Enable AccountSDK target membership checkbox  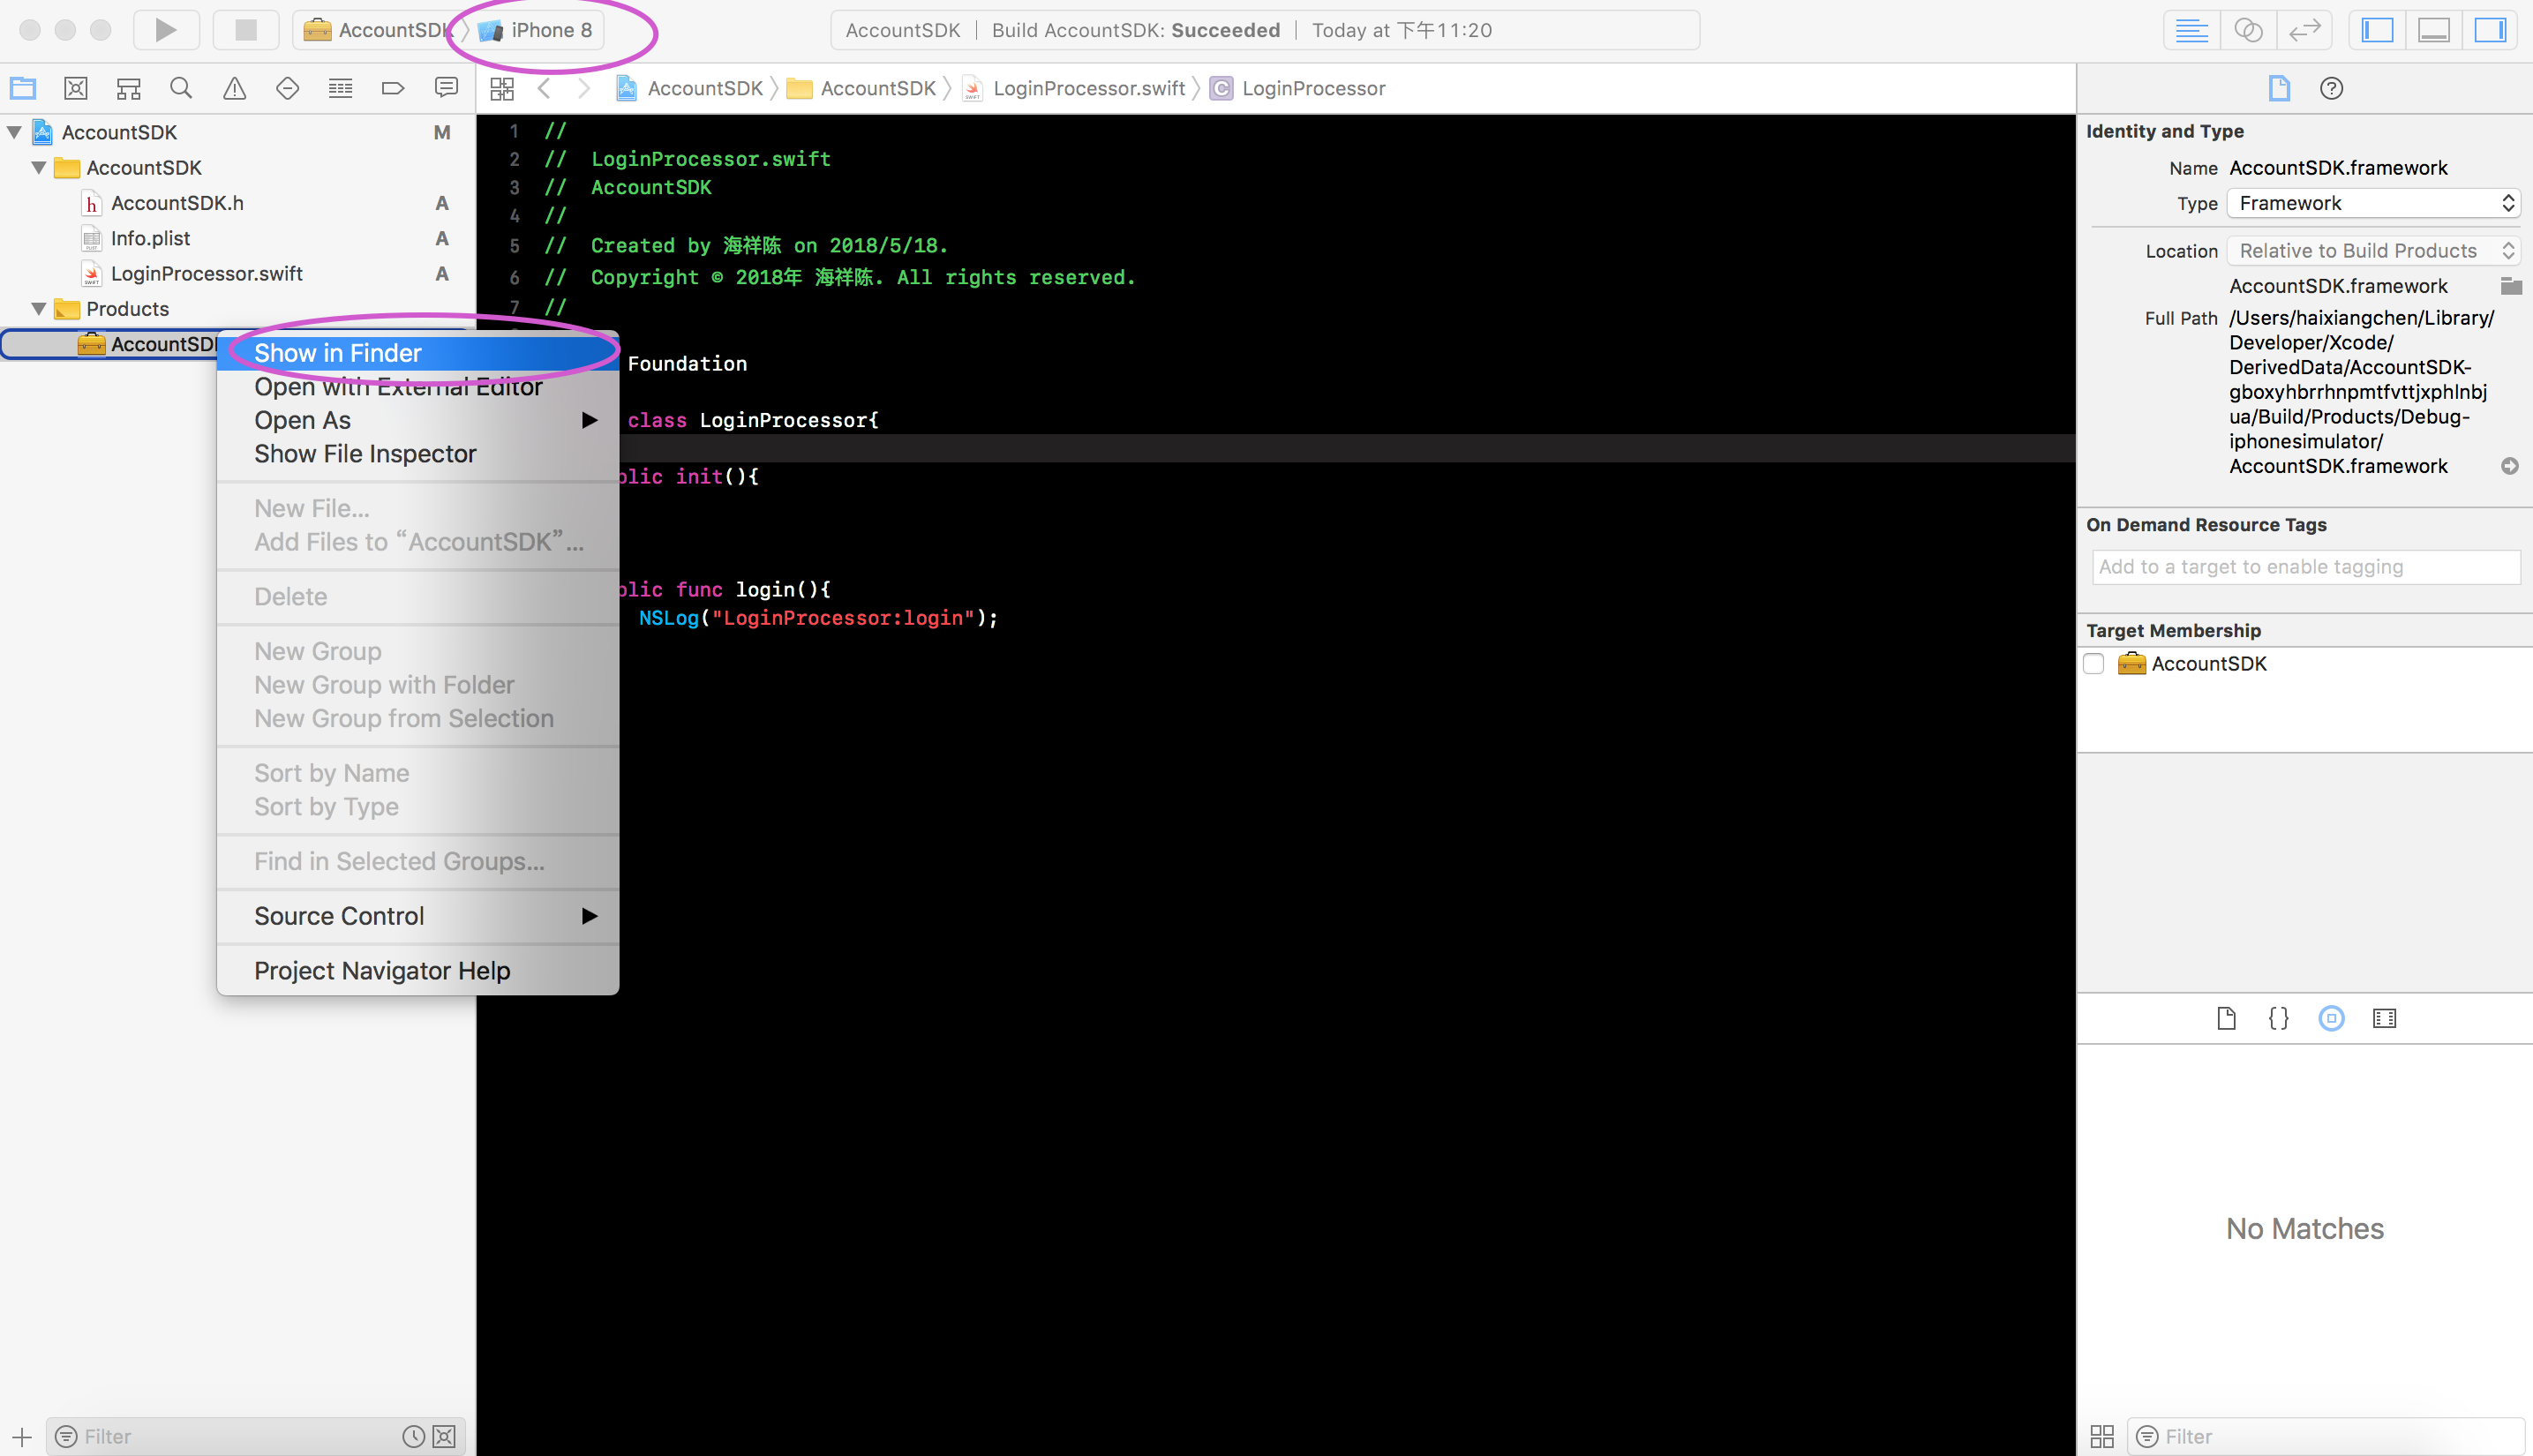coord(2094,664)
